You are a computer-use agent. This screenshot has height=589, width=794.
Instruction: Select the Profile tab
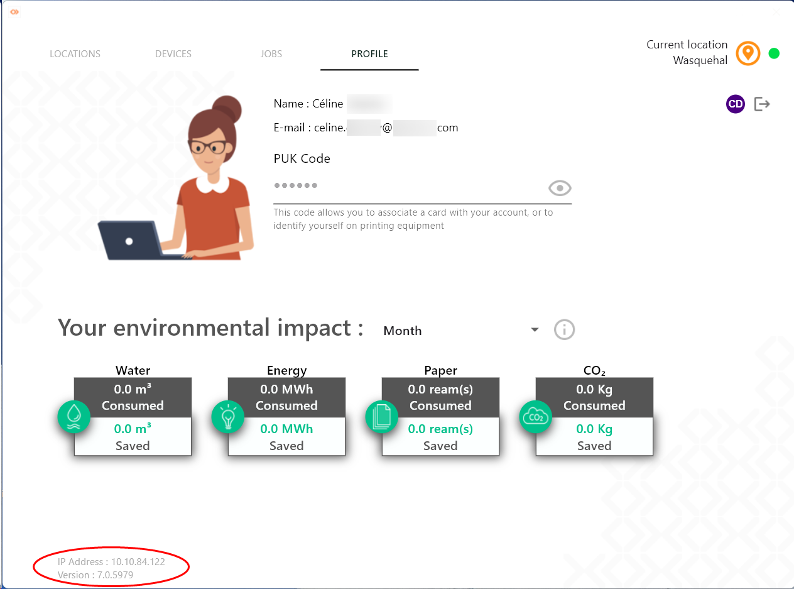coord(369,54)
